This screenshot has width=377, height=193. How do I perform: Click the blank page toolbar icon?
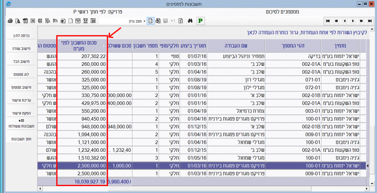70,21
